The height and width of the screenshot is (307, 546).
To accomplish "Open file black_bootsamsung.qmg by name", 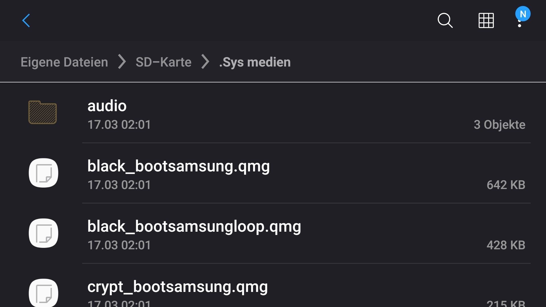I will click(x=179, y=166).
